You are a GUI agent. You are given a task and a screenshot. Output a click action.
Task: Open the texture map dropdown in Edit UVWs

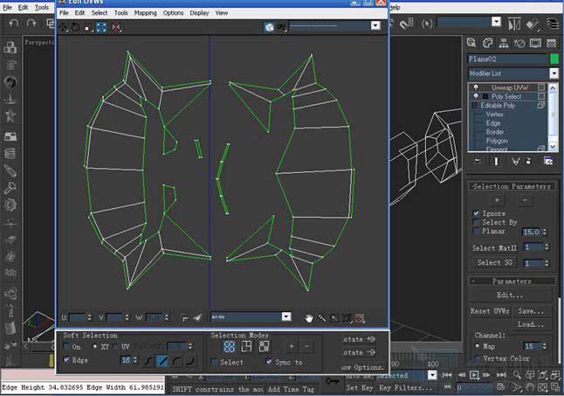pyautogui.click(x=375, y=25)
